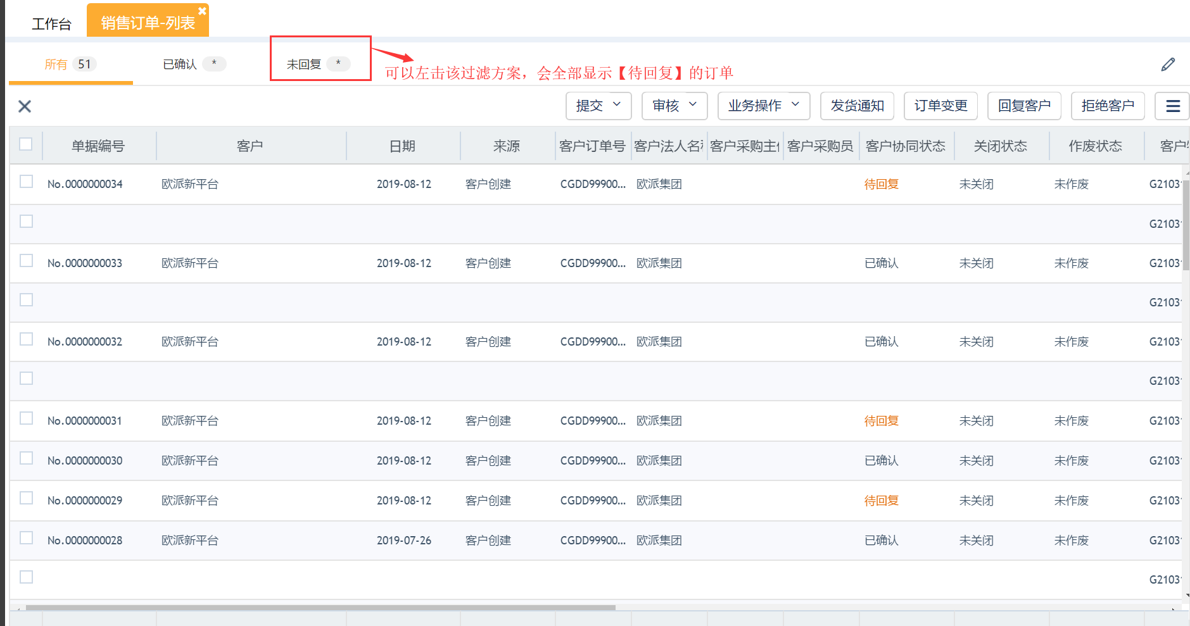Open the 审核 dropdown
The width and height of the screenshot is (1190, 626).
(x=674, y=106)
